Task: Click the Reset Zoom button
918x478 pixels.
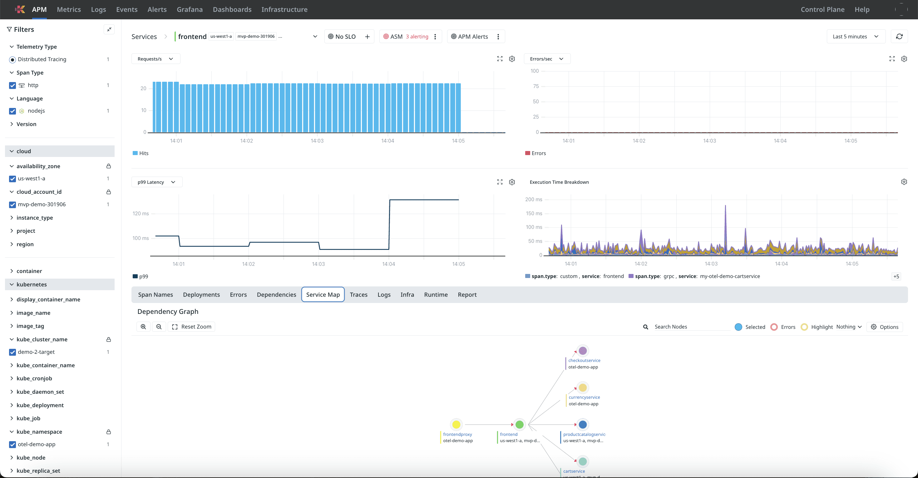Action: tap(191, 327)
